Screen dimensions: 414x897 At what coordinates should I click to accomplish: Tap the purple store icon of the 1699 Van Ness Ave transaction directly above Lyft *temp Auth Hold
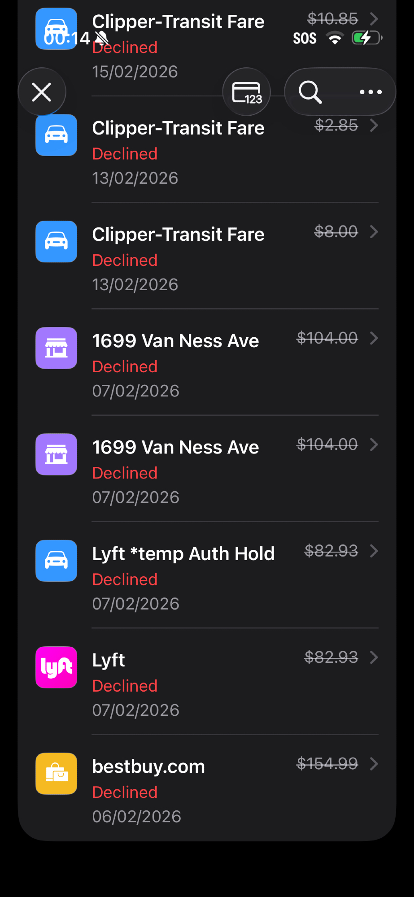(57, 454)
